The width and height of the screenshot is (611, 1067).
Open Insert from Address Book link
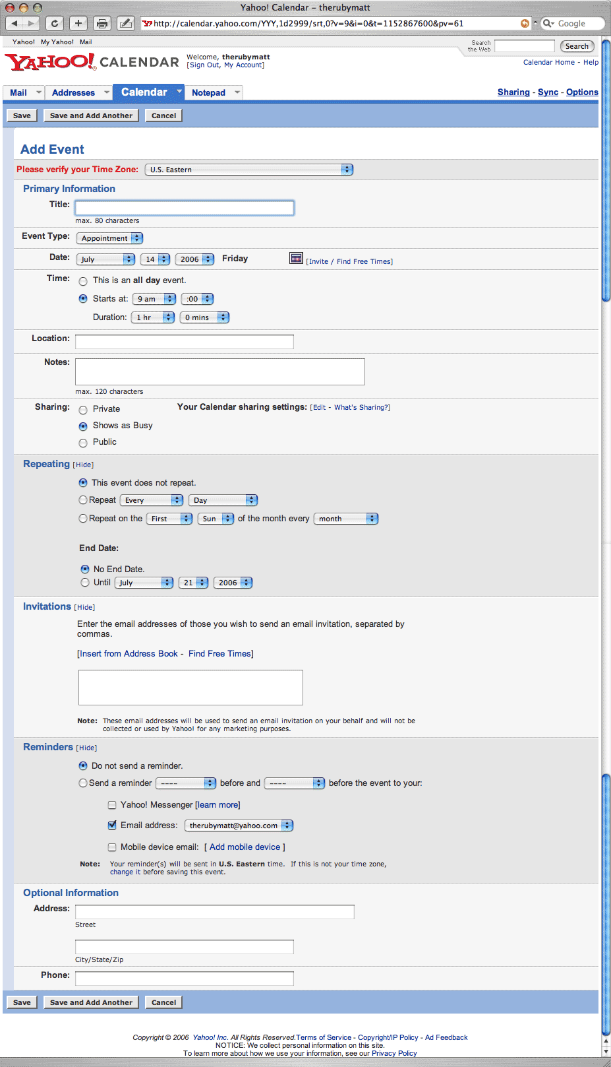tap(129, 654)
